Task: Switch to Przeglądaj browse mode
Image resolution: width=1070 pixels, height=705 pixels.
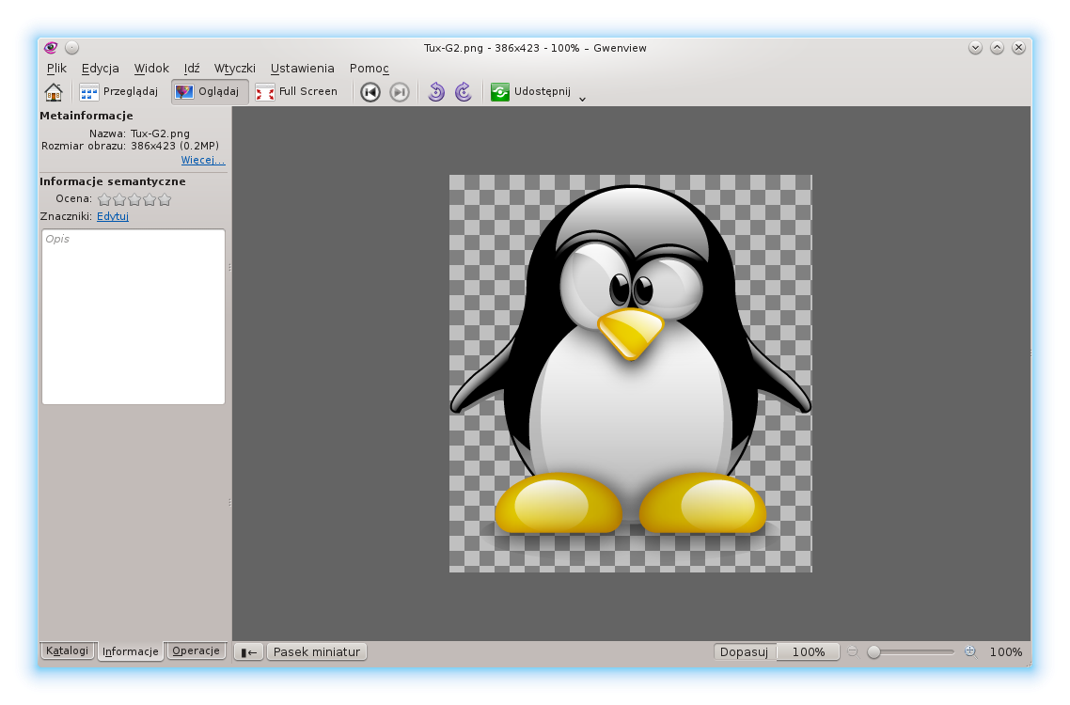Action: 118,92
